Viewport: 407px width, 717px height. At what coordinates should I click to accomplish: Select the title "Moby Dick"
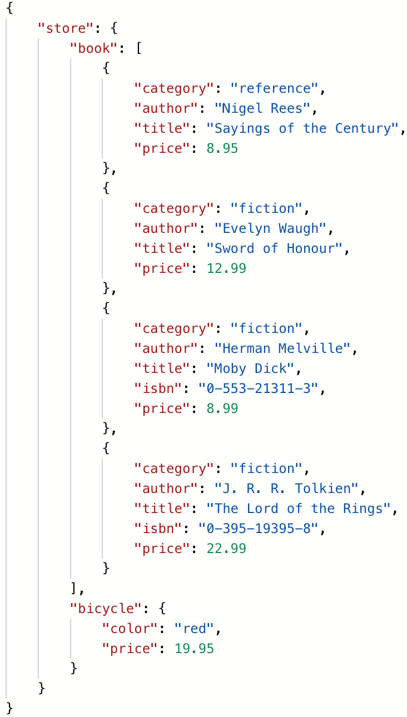(250, 369)
